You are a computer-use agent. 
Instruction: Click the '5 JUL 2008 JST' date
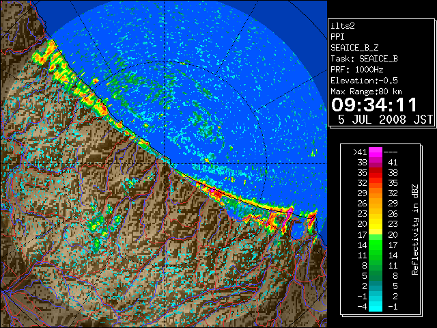pyautogui.click(x=385, y=120)
